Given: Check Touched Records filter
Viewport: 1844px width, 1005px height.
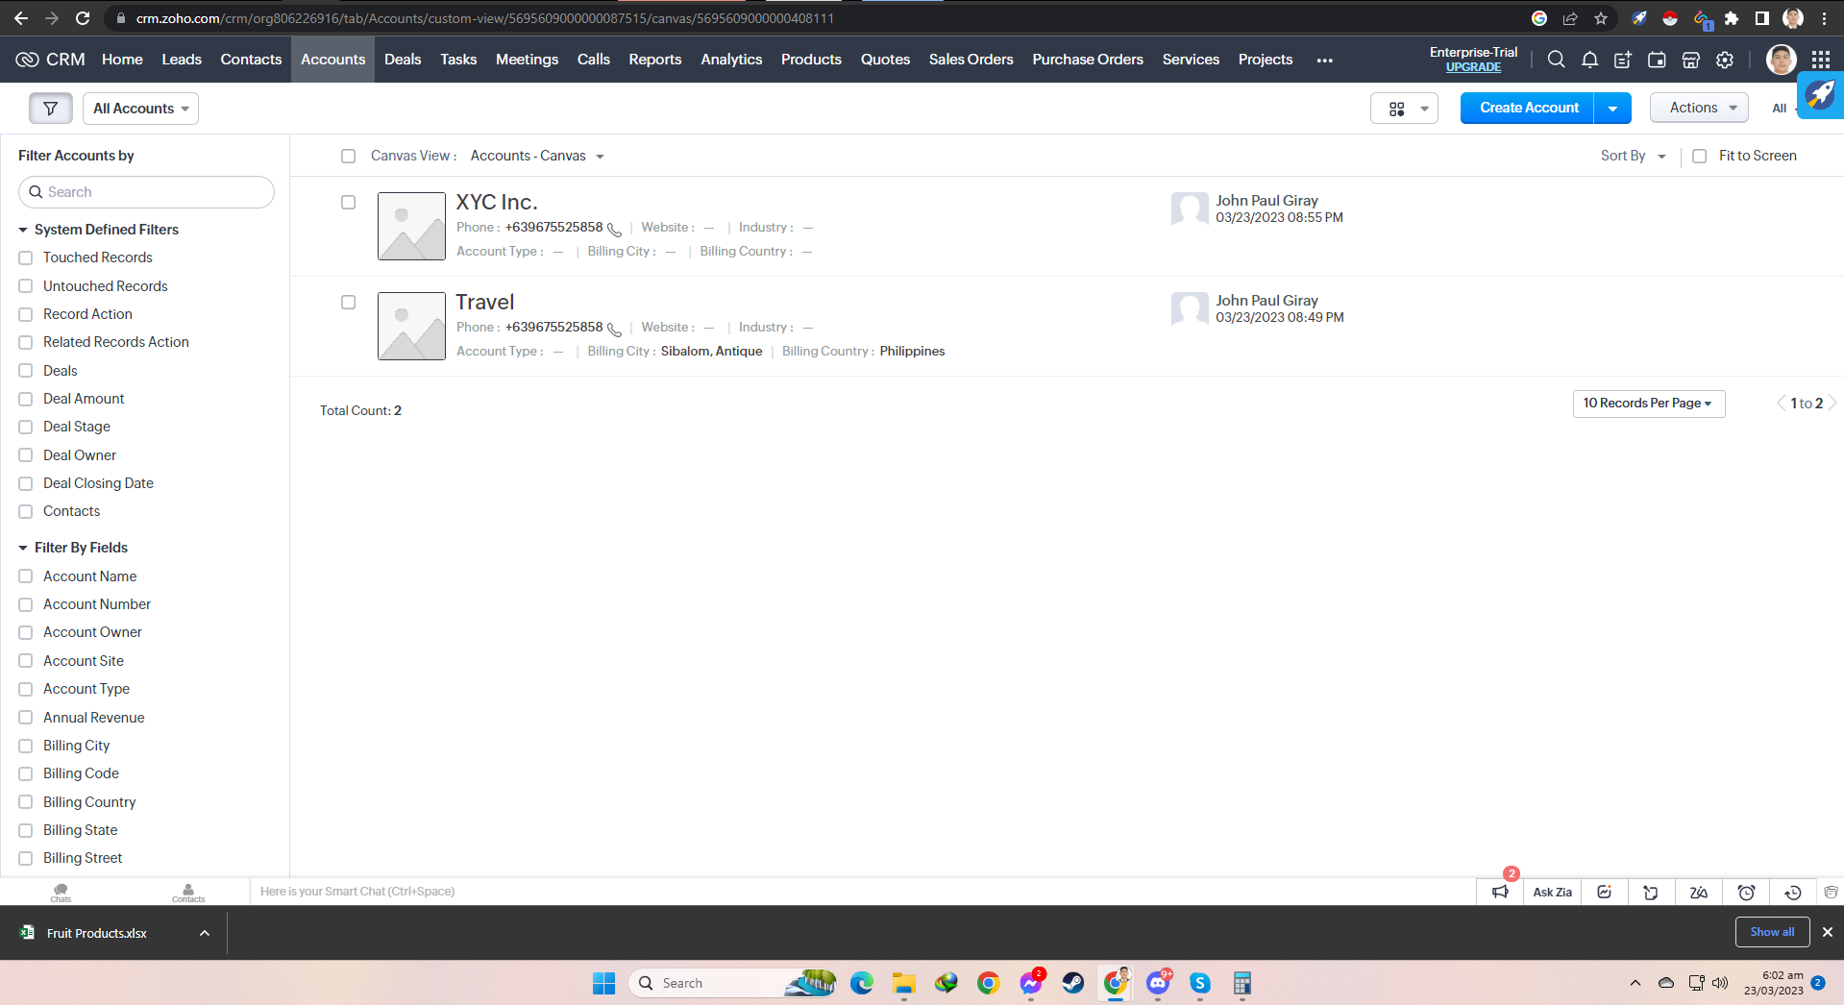Looking at the screenshot, I should 26,257.
